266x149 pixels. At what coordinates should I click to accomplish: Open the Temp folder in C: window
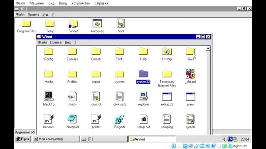point(50,23)
